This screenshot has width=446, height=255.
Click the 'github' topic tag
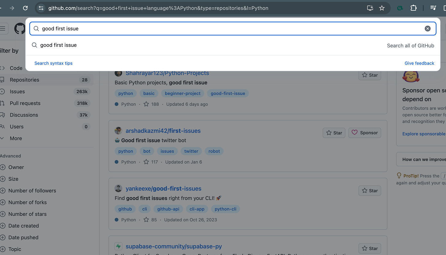[x=125, y=209]
